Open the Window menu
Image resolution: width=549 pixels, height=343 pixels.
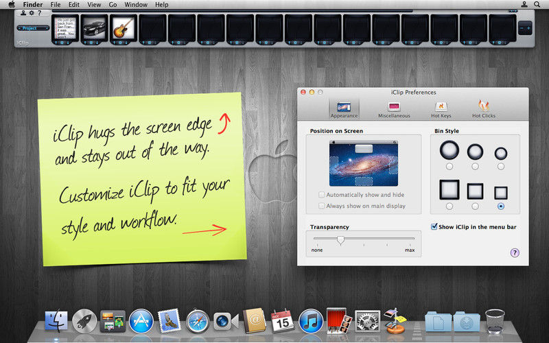[136, 5]
